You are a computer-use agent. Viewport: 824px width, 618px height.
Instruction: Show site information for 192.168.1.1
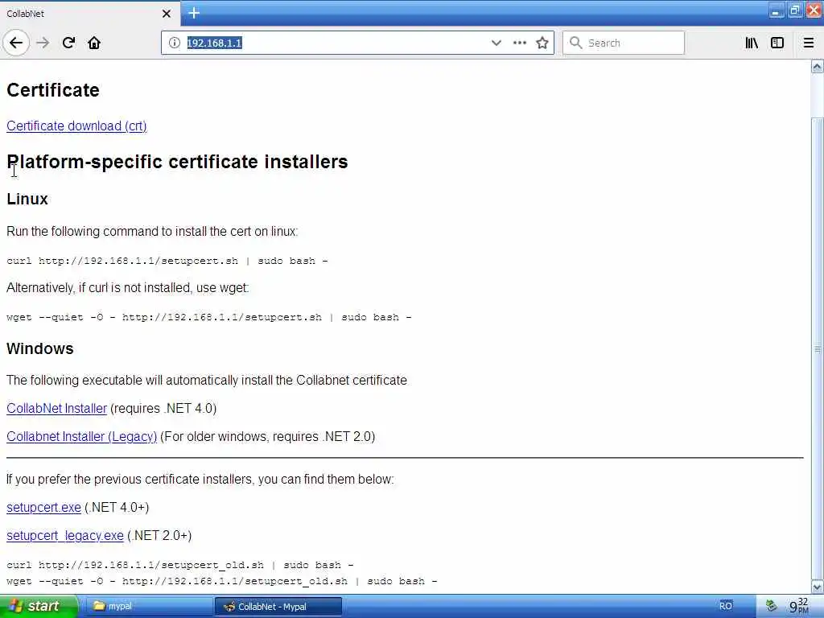click(x=175, y=43)
